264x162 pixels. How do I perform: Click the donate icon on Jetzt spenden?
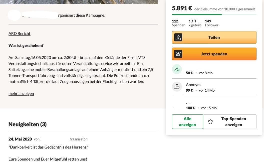click(x=178, y=54)
